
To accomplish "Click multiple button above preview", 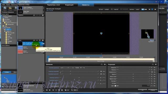I will tap(107, 9).
